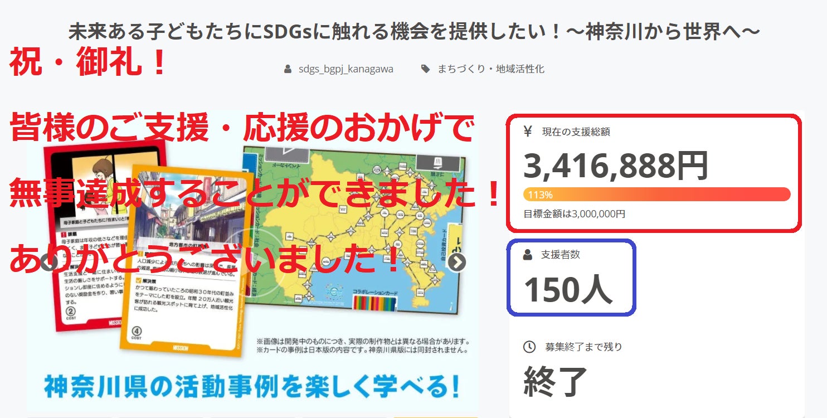This screenshot has height=418, width=827.
Task: Click the project title about SDGs and 神奈川
Action: click(413, 32)
